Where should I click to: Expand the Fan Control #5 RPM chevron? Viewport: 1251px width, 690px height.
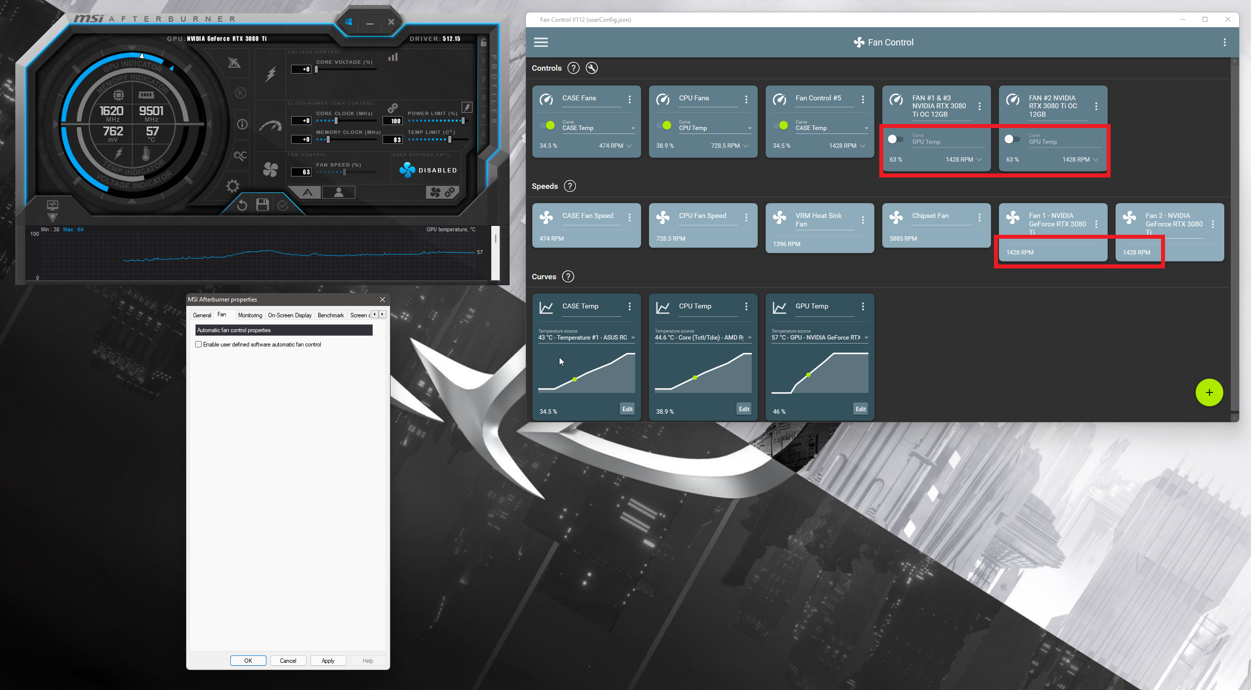[863, 146]
